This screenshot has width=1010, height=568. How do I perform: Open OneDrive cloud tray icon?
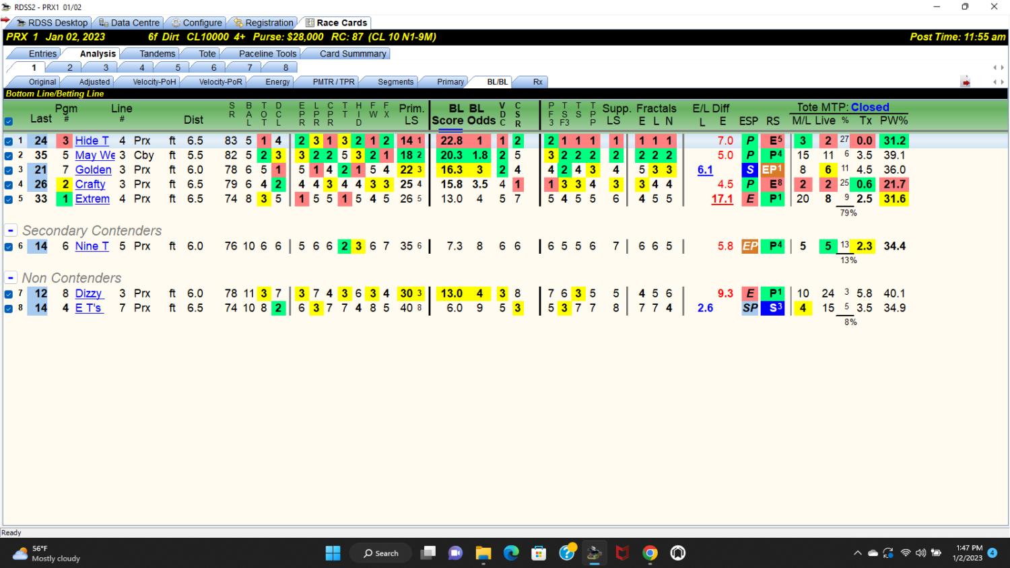point(873,553)
